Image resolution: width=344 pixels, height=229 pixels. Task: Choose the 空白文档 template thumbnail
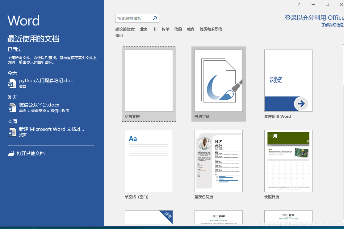point(149,81)
